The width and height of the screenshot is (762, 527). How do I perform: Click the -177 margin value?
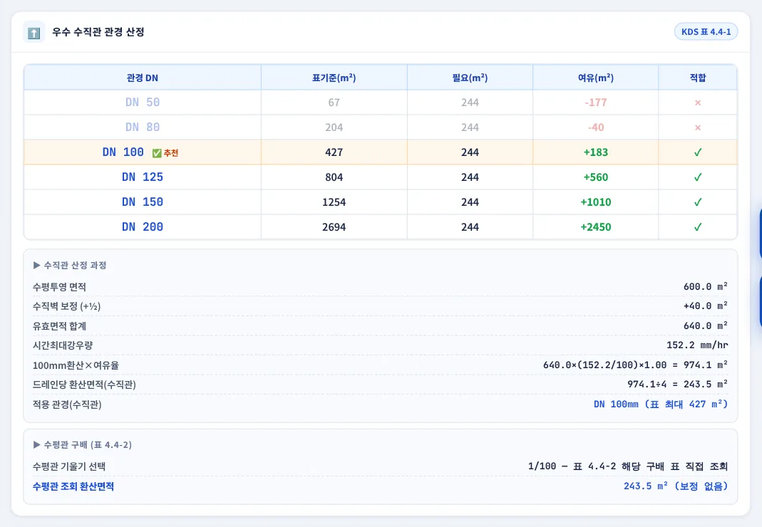(x=596, y=103)
